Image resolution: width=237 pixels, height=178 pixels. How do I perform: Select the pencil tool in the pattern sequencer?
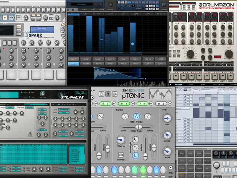[x=181, y=90]
